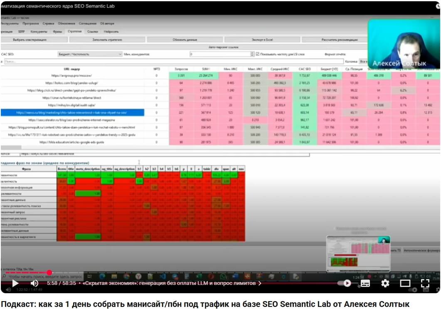Open the player settings gear
Viewport: 441px width, 309px height.
point(385,283)
